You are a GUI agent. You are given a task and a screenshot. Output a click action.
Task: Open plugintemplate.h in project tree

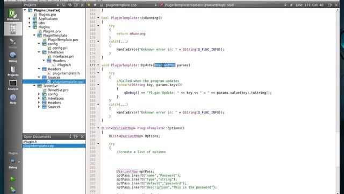(x=66, y=73)
